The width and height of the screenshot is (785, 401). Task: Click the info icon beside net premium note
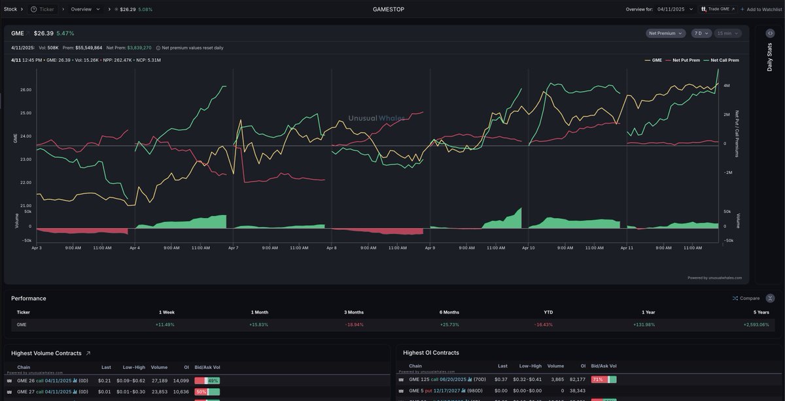click(158, 48)
